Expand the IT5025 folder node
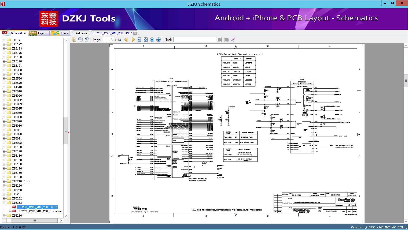This screenshot has width=408, height=230. pos(4,108)
